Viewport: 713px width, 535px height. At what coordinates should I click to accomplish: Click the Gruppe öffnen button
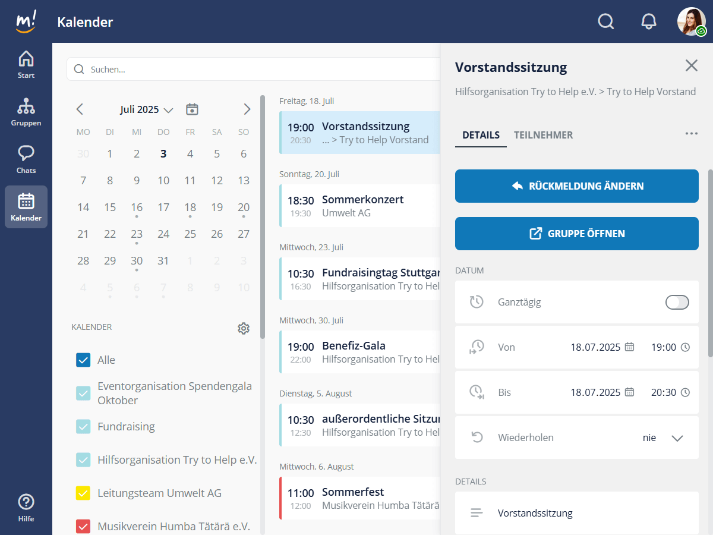coord(576,234)
